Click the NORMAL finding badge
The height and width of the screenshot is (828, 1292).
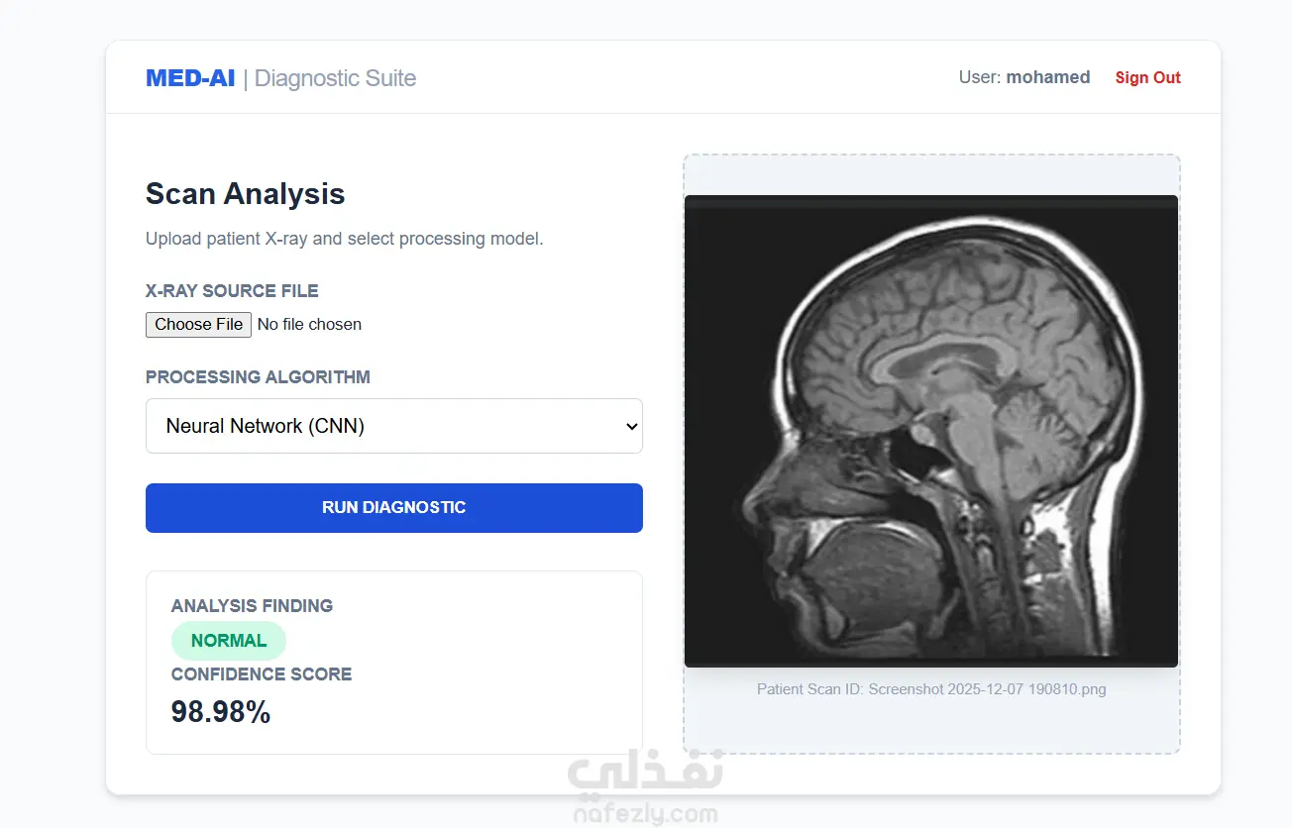coord(228,641)
